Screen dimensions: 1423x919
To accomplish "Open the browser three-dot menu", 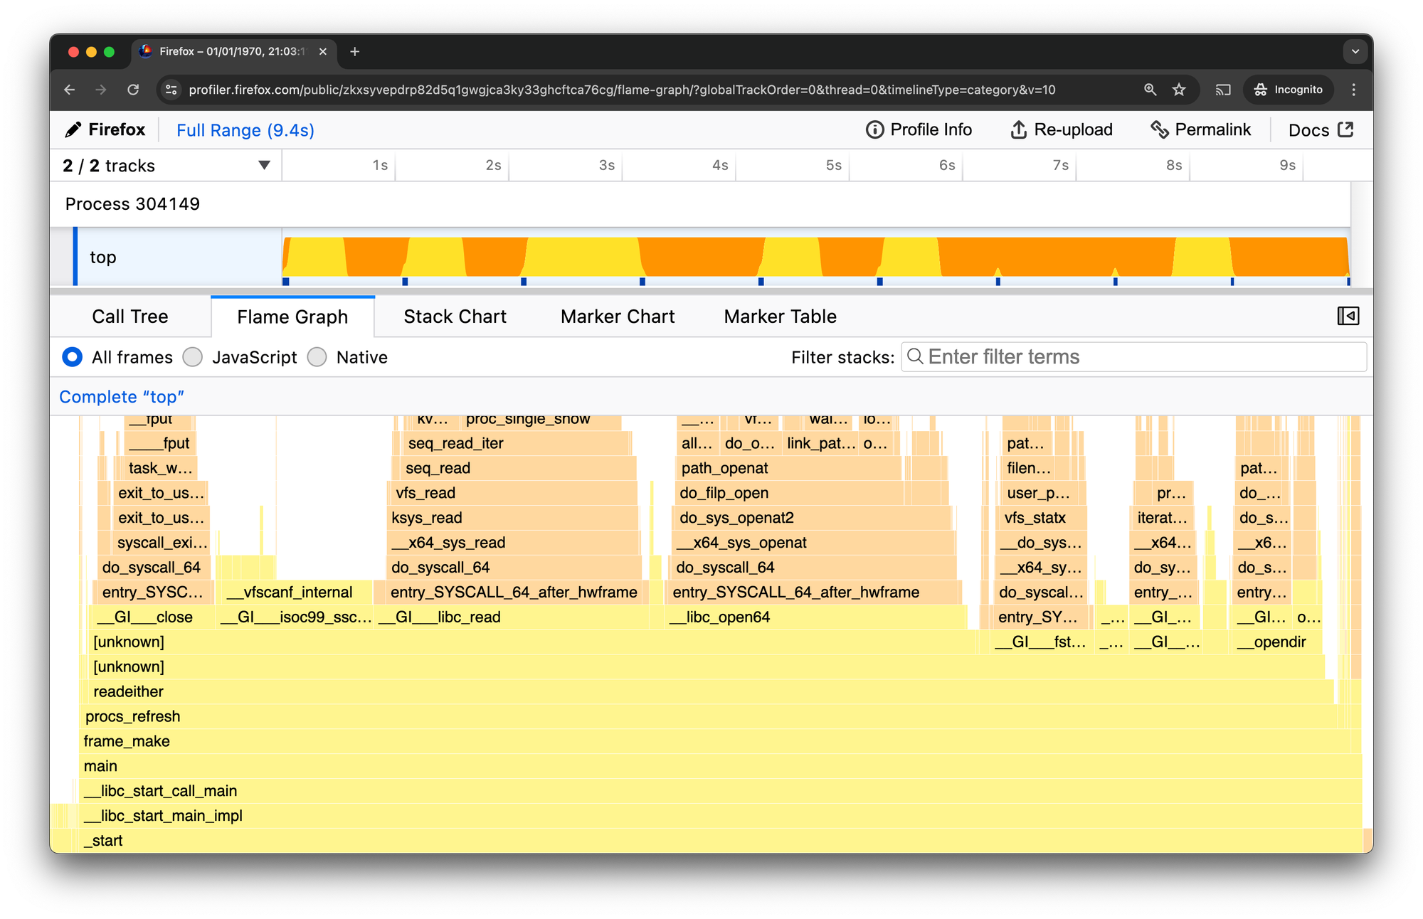I will (x=1354, y=90).
